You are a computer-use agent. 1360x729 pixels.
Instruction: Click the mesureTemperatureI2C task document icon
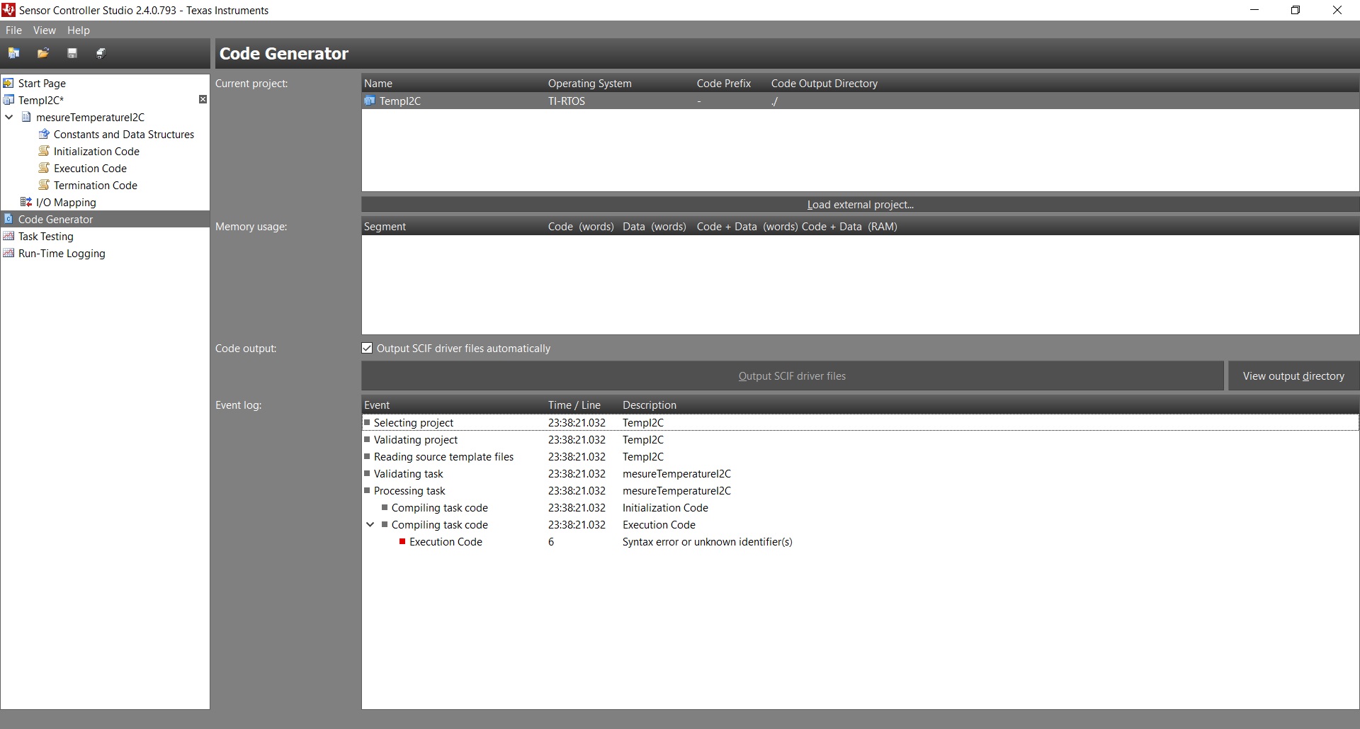[27, 117]
